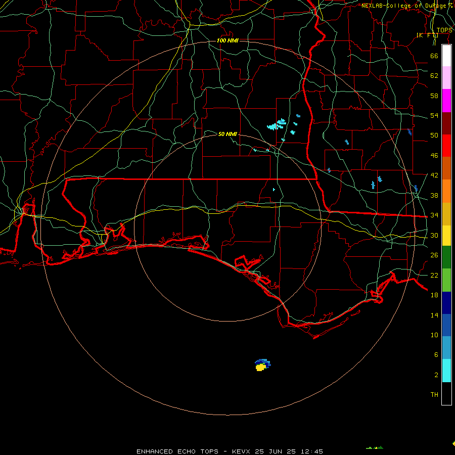Pick the dark orange legend swatch
Image resolution: width=455 pixels, height=455 pixels.
pos(446,168)
